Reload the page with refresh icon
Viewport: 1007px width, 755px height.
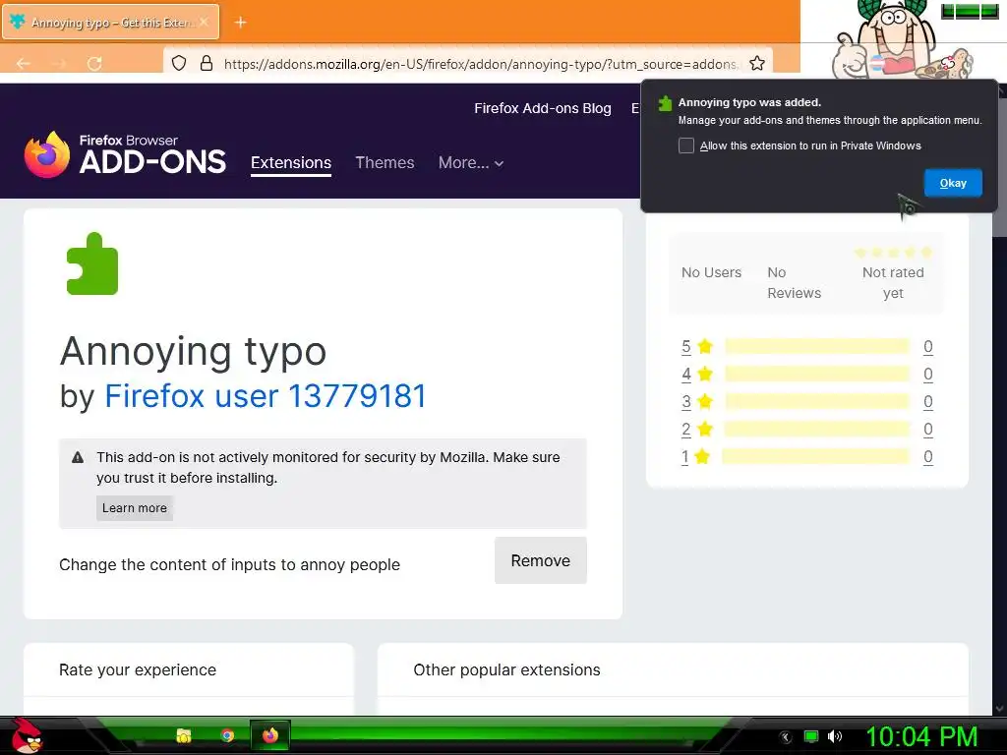coord(94,64)
